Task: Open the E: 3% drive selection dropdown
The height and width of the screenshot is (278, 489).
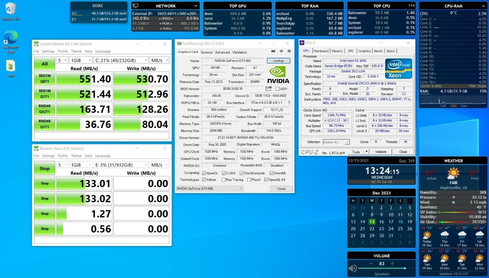Action: click(120, 165)
